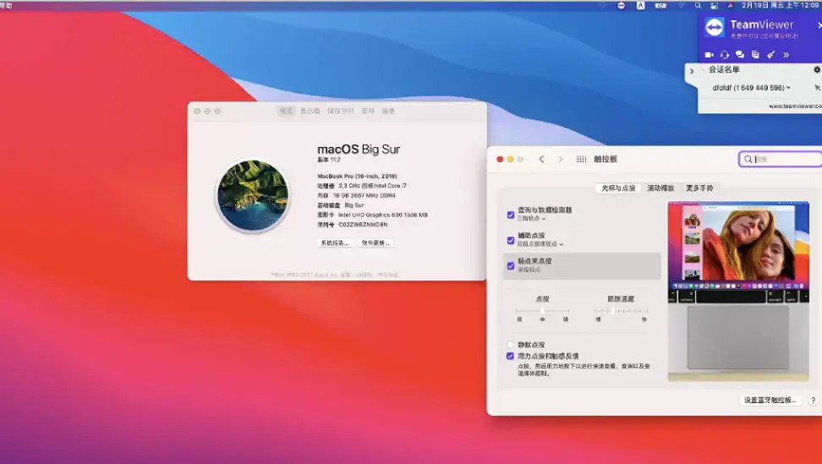Screen dimensions: 822x464
Task: Click the 会话名单 header
Action: [x=724, y=69]
